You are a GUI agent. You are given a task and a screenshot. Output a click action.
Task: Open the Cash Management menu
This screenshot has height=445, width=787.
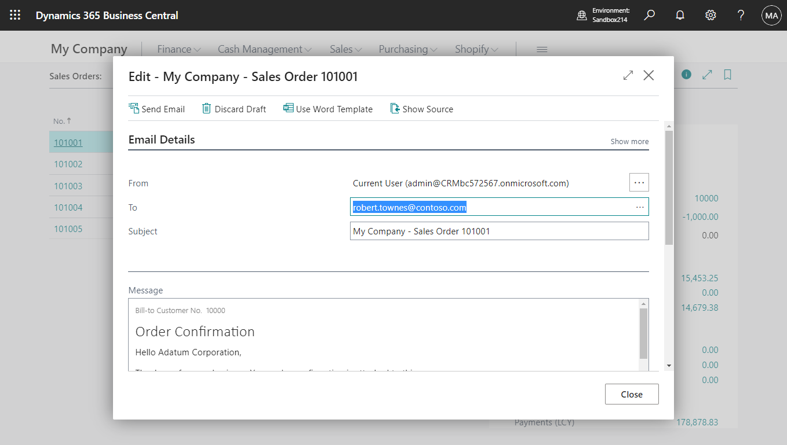click(264, 49)
